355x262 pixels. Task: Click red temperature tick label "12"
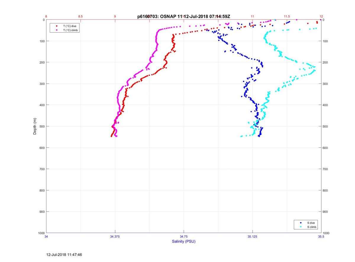click(x=321, y=17)
